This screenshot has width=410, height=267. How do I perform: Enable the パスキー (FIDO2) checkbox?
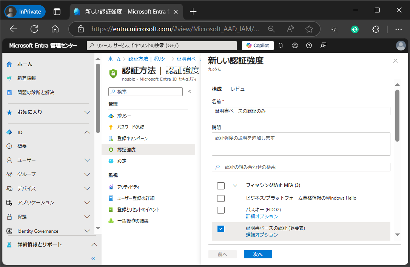221,210
